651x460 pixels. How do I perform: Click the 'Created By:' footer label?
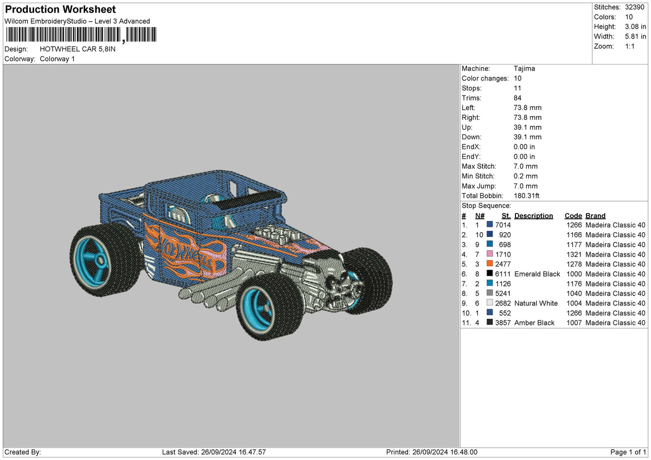point(23,452)
